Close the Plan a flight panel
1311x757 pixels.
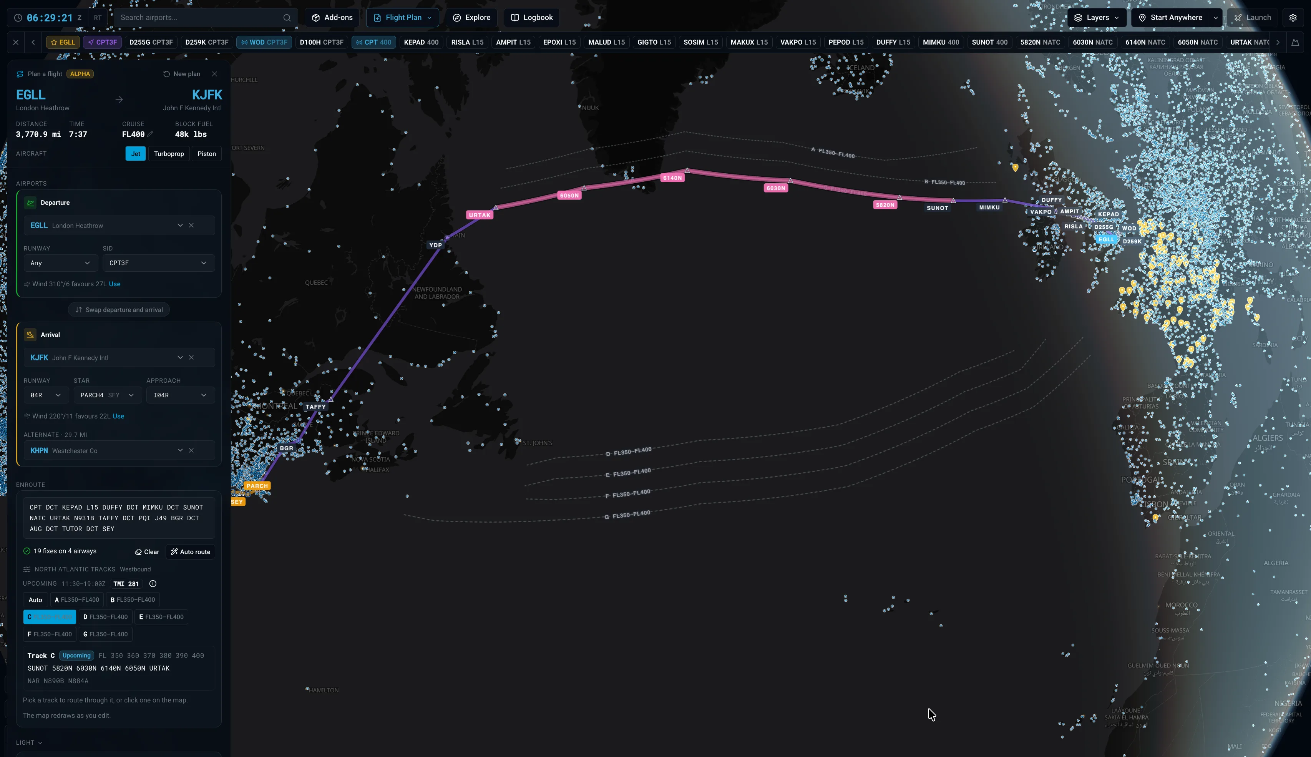coord(214,74)
